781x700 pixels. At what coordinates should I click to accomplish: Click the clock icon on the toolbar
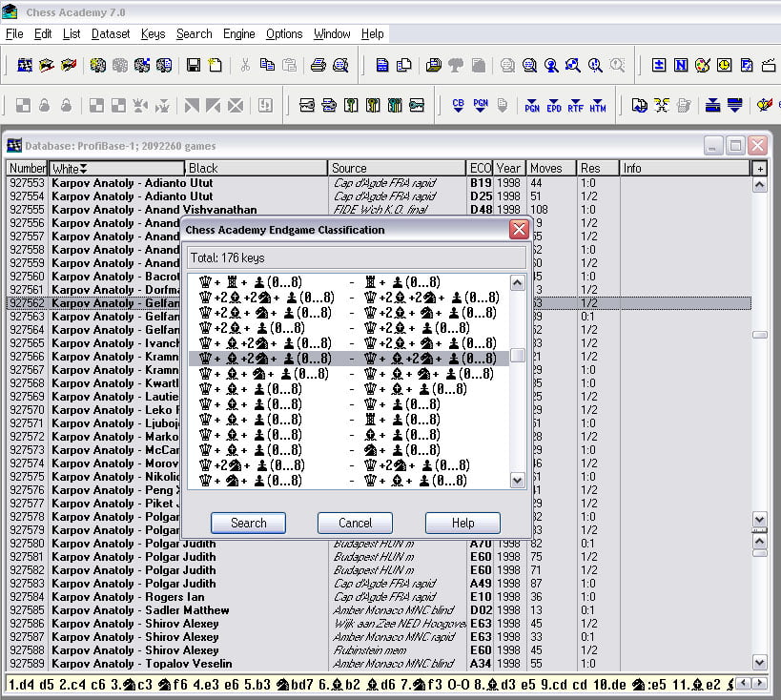724,65
